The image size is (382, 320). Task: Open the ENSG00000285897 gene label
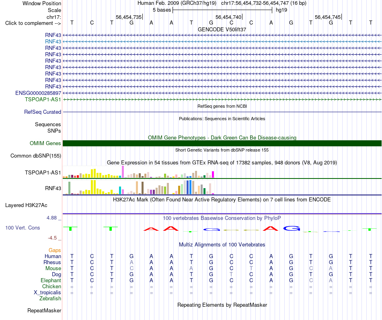[38, 93]
